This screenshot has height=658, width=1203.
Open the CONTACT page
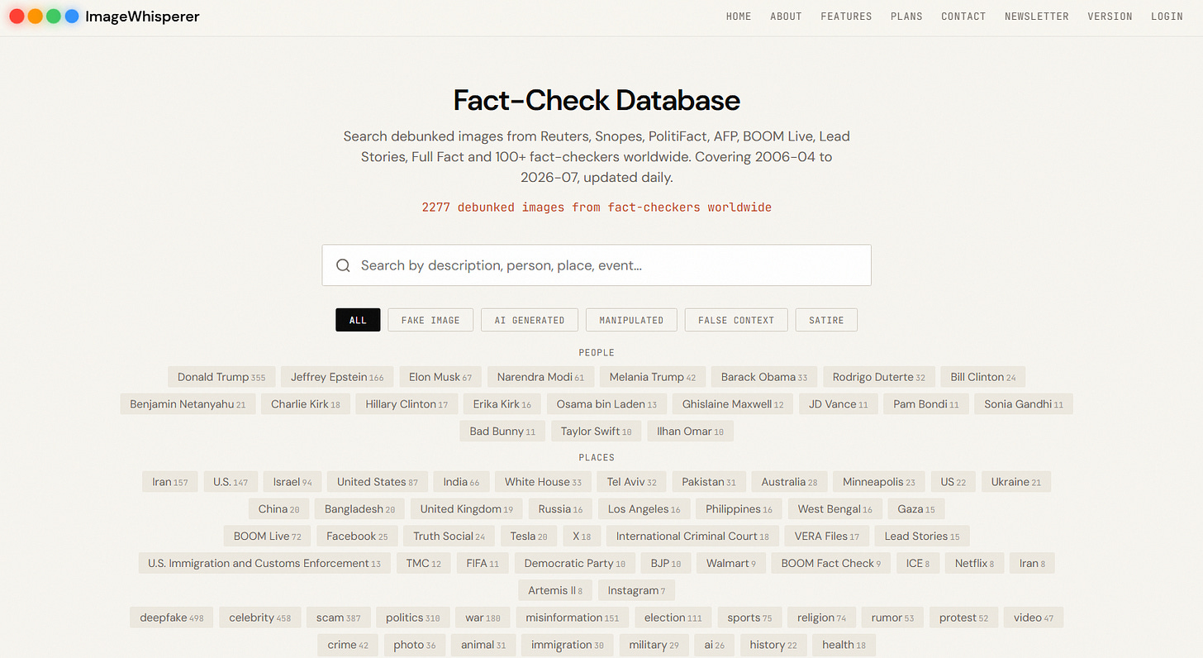point(963,17)
